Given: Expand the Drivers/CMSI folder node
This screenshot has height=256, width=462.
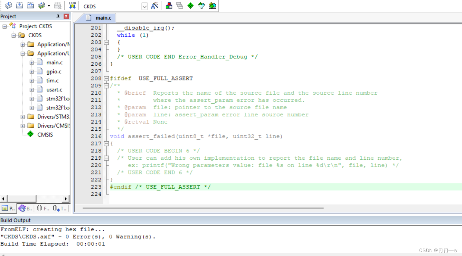Looking at the screenshot, I should (x=23, y=126).
